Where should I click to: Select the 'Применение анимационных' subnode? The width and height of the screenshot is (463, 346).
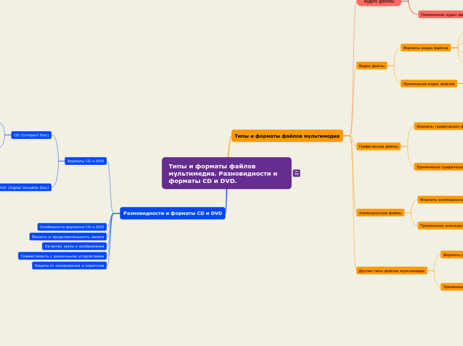(x=440, y=226)
